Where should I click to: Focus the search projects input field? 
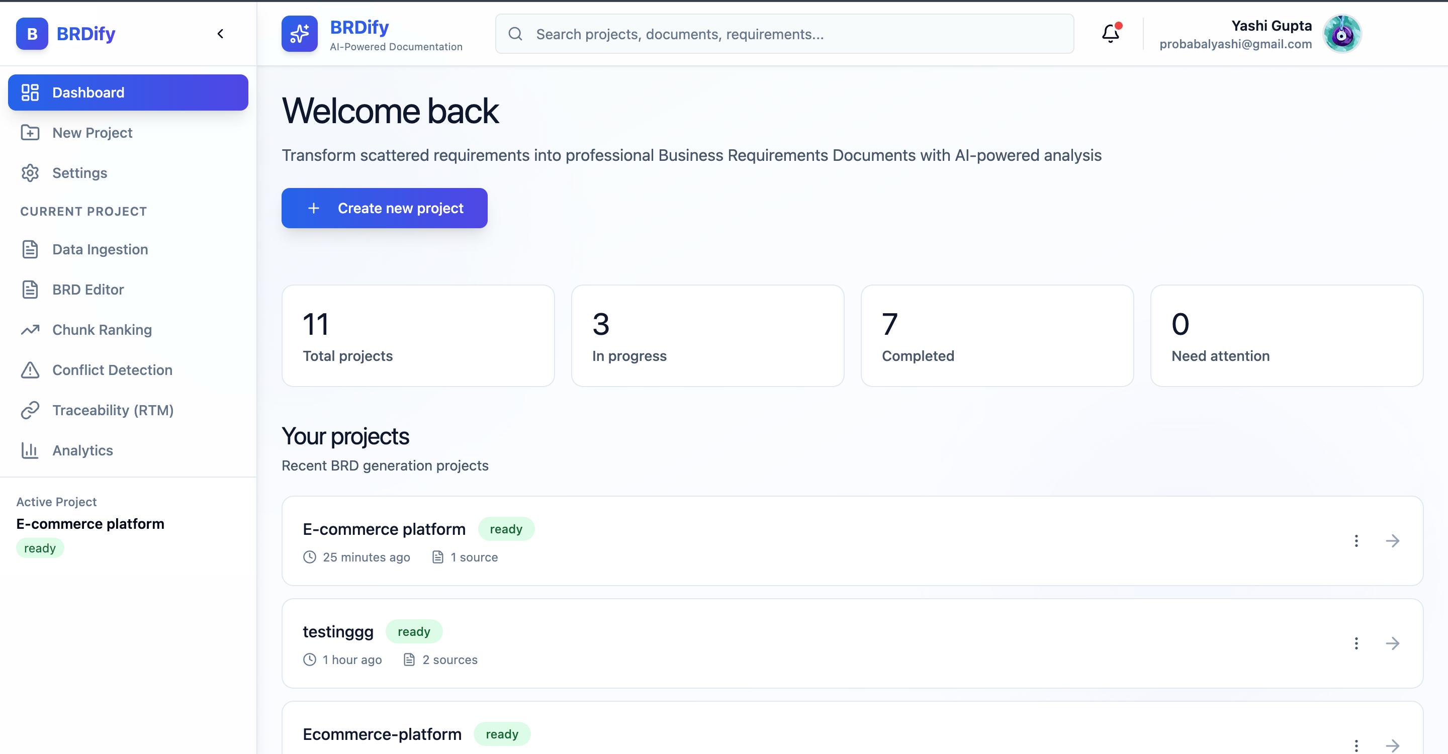click(x=785, y=34)
